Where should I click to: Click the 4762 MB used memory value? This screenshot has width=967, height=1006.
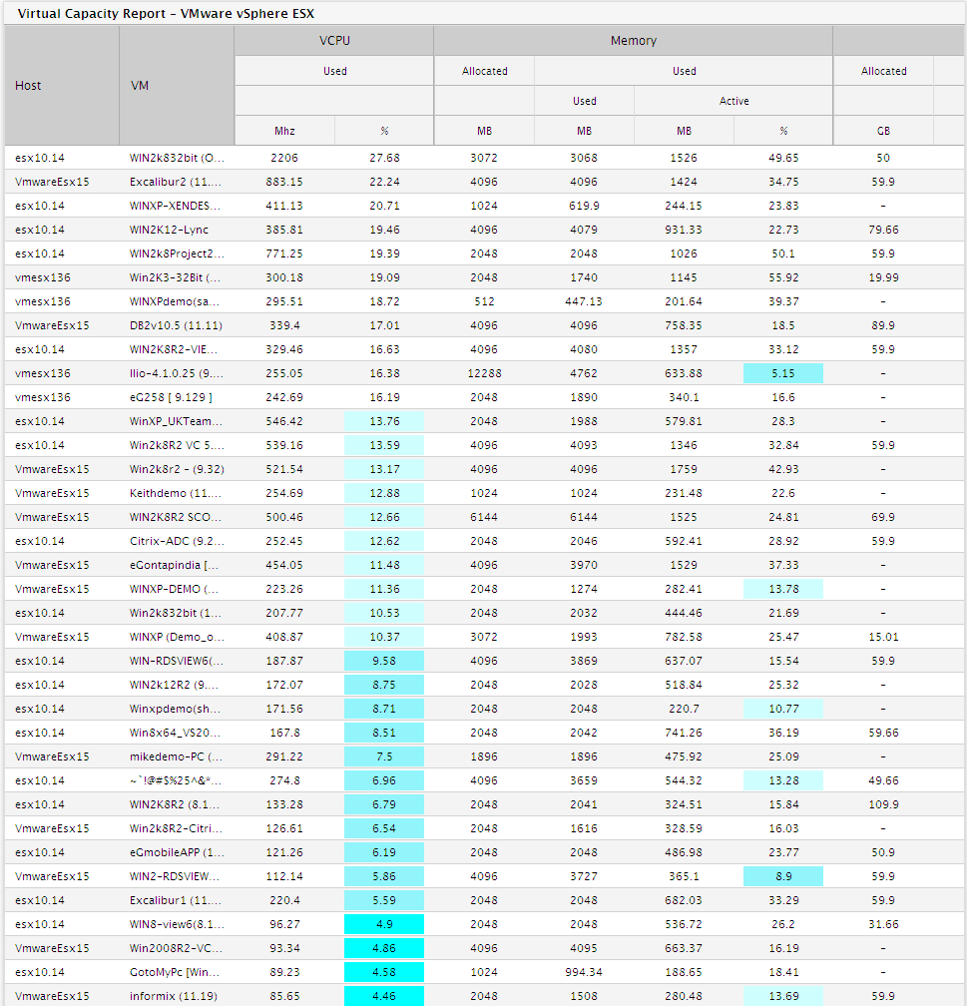tap(584, 373)
